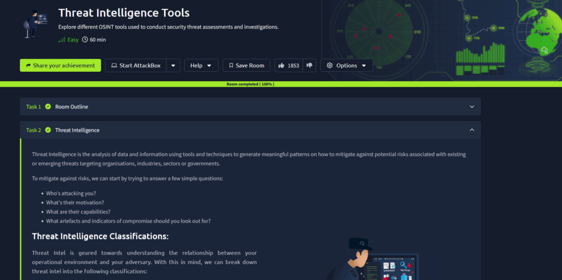Expand Task 1 Room Outline chevron
Image resolution: width=562 pixels, height=280 pixels.
pos(471,107)
